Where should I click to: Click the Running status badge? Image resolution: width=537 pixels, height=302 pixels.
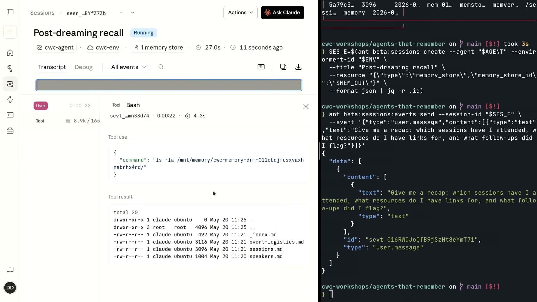click(x=143, y=33)
